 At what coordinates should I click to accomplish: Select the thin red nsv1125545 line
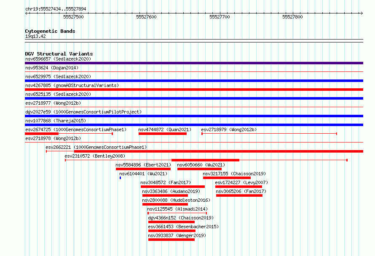coord(177,213)
